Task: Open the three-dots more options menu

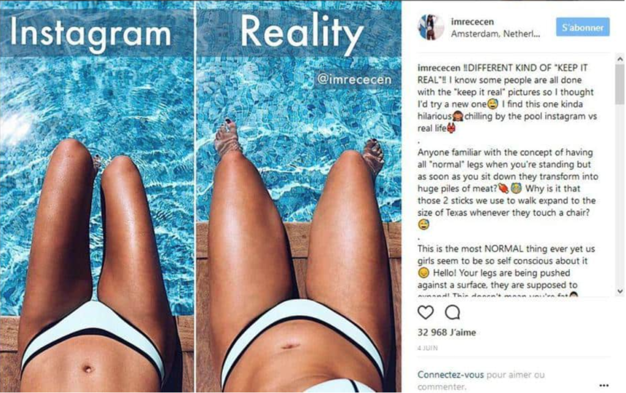Action: coord(604,386)
